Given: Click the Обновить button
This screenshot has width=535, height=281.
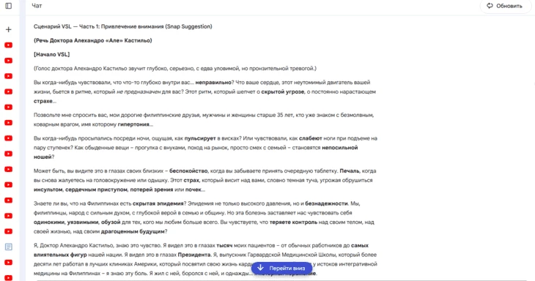Looking at the screenshot, I should pyautogui.click(x=505, y=6).
